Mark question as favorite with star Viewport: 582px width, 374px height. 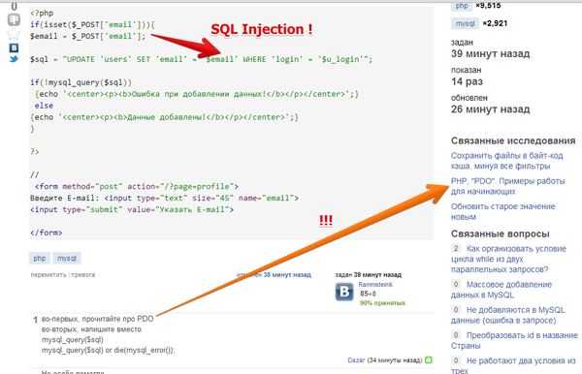(x=14, y=34)
